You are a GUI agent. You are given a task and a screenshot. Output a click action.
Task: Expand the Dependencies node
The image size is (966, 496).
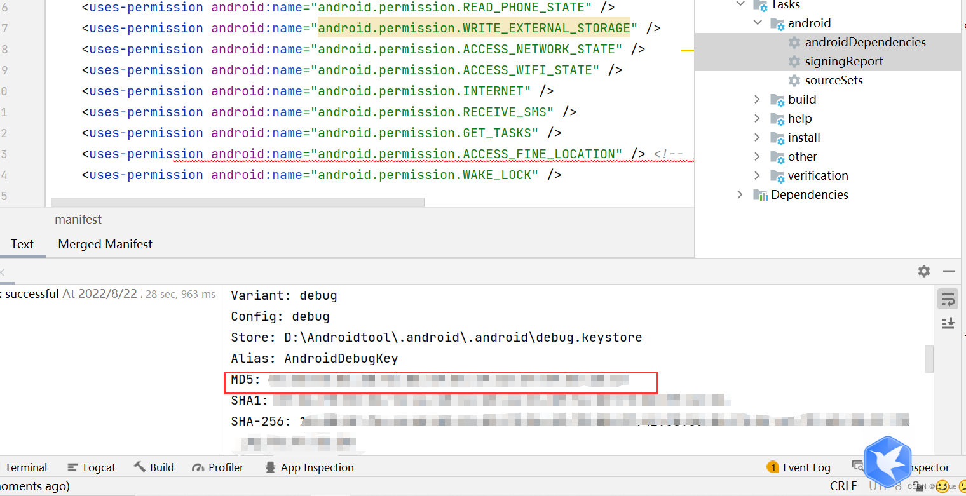740,194
